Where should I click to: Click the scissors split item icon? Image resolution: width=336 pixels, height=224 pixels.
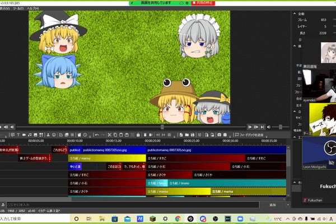click(x=110, y=135)
